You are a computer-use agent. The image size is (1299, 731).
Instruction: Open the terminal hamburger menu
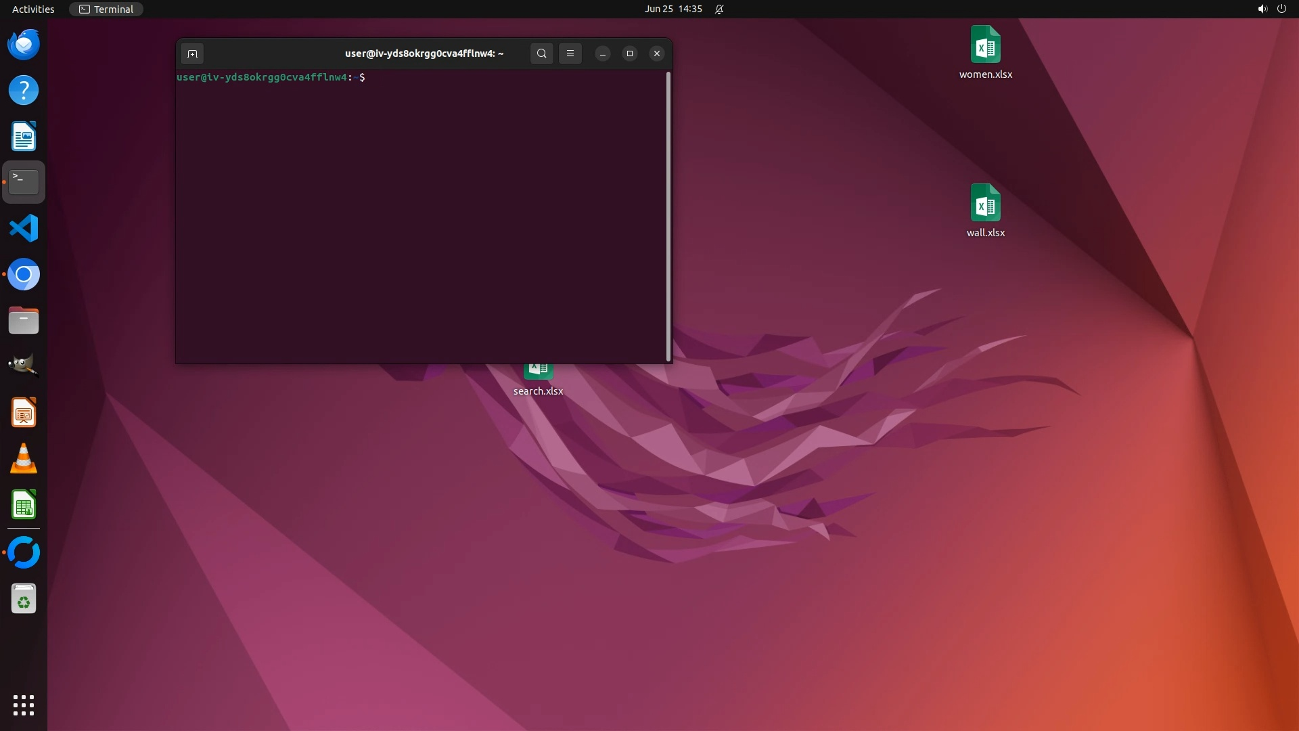tap(570, 53)
